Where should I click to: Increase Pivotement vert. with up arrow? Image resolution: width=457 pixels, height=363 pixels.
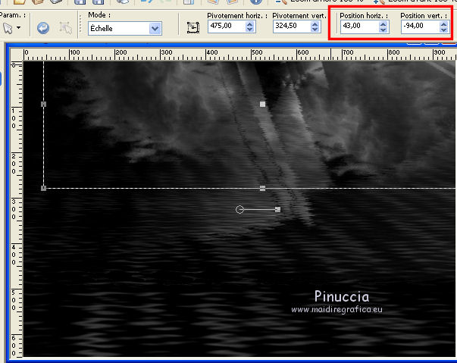(x=315, y=24)
